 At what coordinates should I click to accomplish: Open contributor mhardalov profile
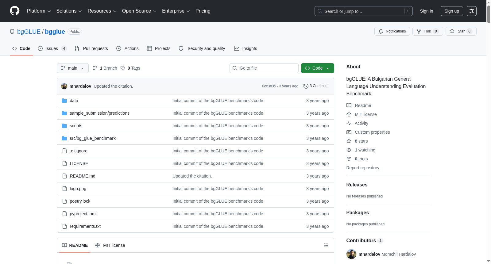coord(369,254)
